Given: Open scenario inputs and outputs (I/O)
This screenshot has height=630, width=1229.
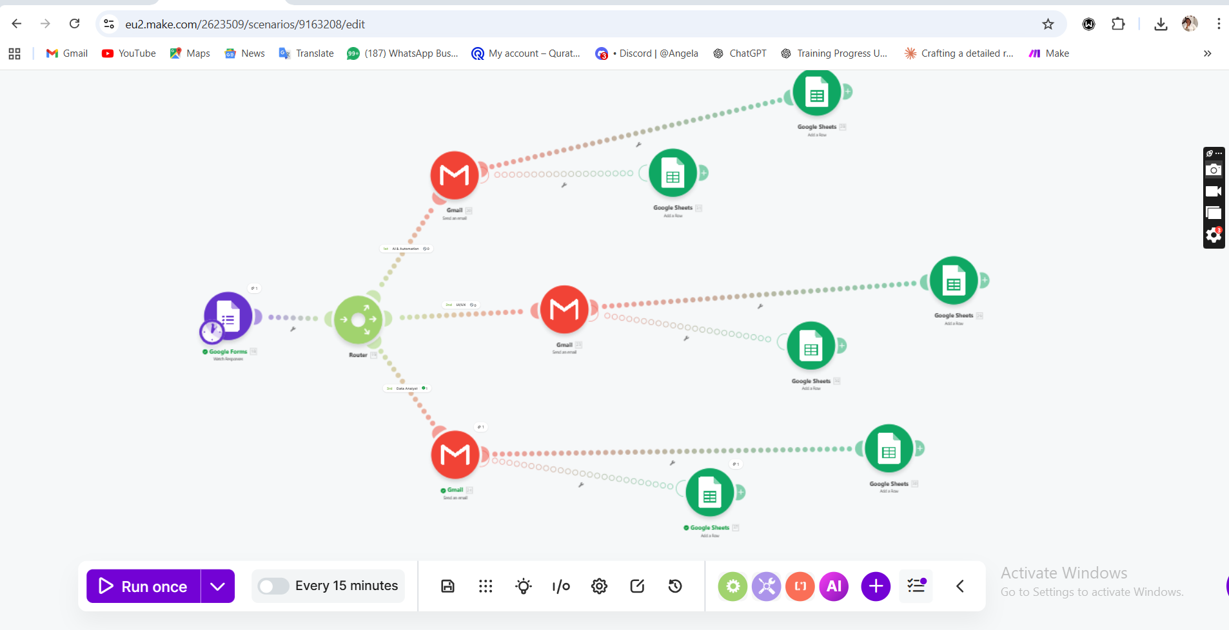Looking at the screenshot, I should click(x=561, y=586).
